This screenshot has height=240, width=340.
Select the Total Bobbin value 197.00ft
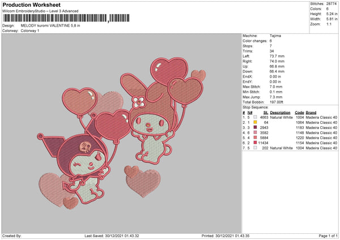[x=277, y=102]
